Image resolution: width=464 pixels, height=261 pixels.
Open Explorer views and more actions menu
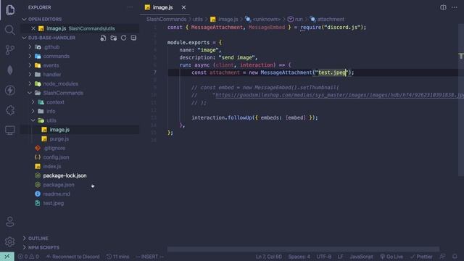click(130, 7)
